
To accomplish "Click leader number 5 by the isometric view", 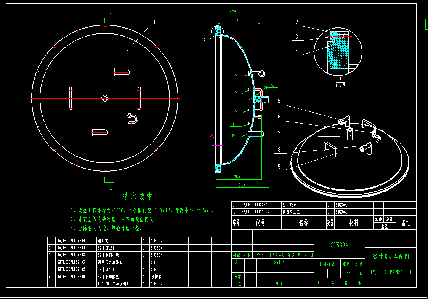I will 279,101.
